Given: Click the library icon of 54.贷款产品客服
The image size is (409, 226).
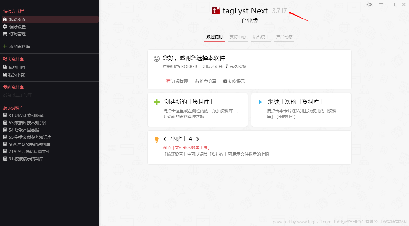Looking at the screenshot, I should (x=5, y=130).
